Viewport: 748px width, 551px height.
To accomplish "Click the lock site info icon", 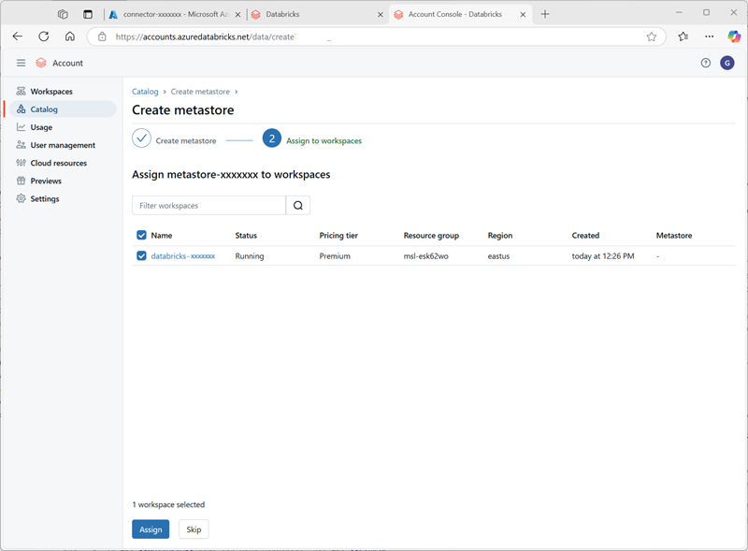I will click(102, 36).
